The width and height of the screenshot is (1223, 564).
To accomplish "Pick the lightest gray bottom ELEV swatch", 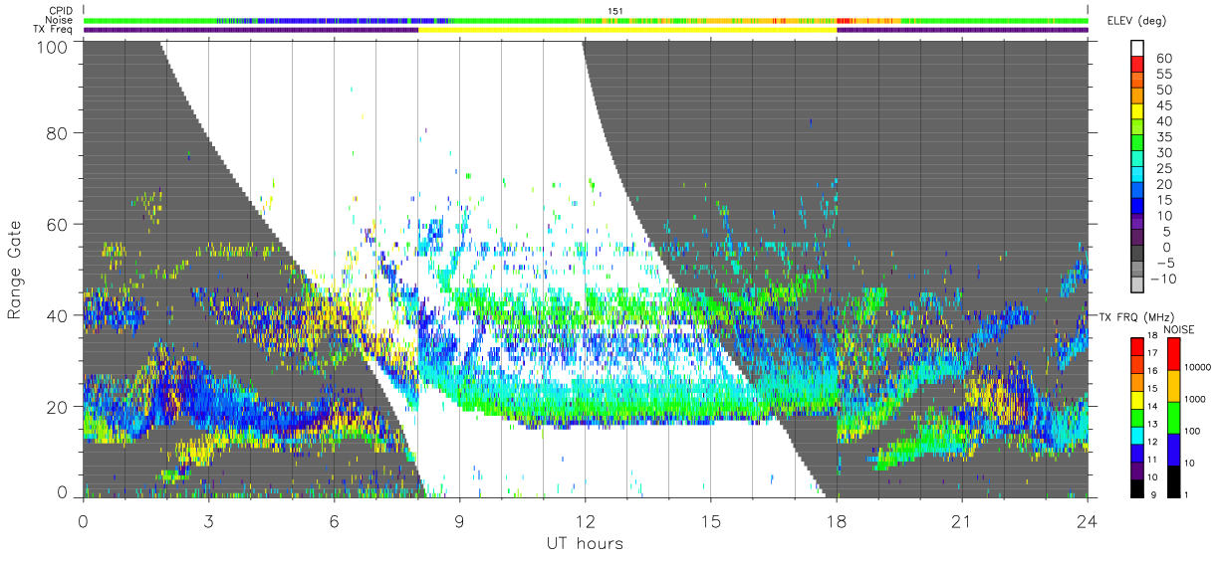I will pos(1137,284).
